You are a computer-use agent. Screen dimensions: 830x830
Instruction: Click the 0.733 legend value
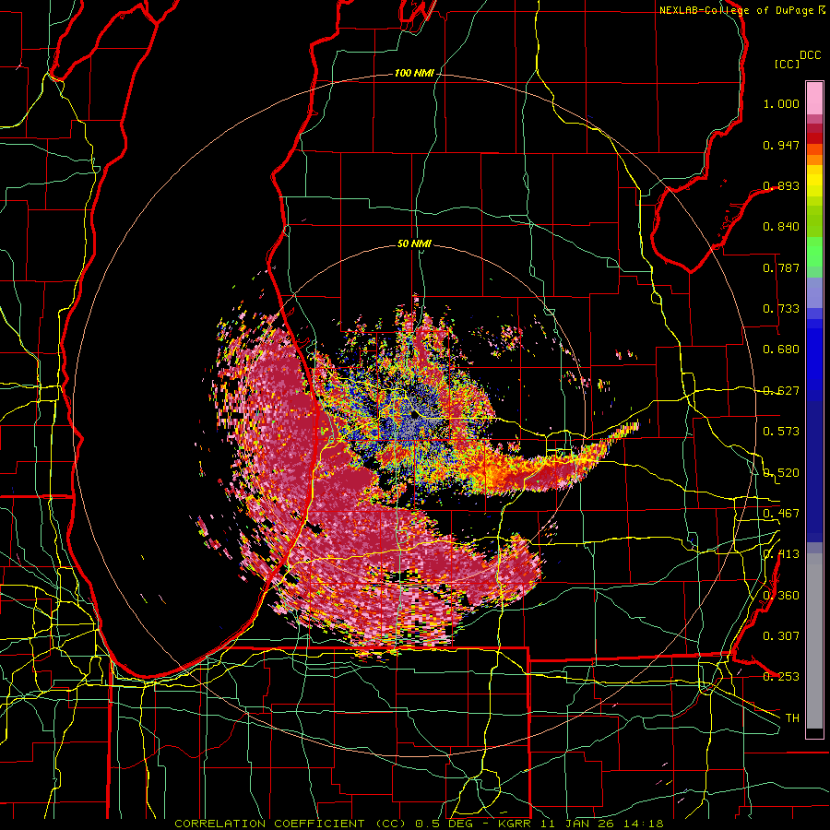click(x=781, y=309)
